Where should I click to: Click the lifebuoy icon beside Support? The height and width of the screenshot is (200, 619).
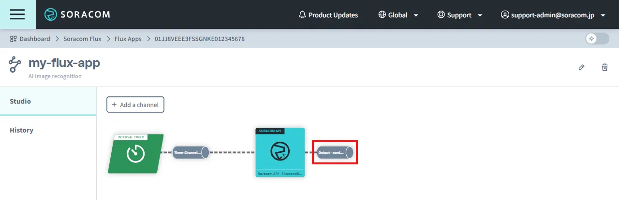coord(441,15)
